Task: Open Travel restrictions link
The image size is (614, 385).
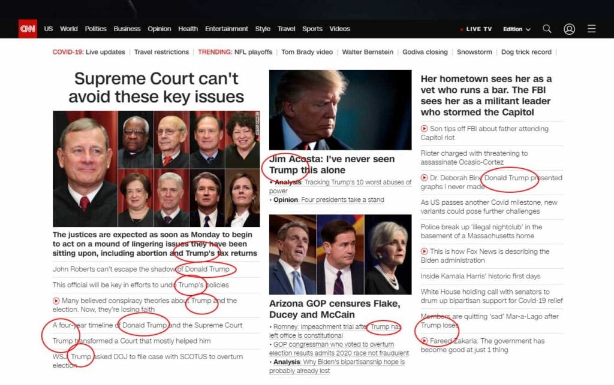Action: (161, 52)
